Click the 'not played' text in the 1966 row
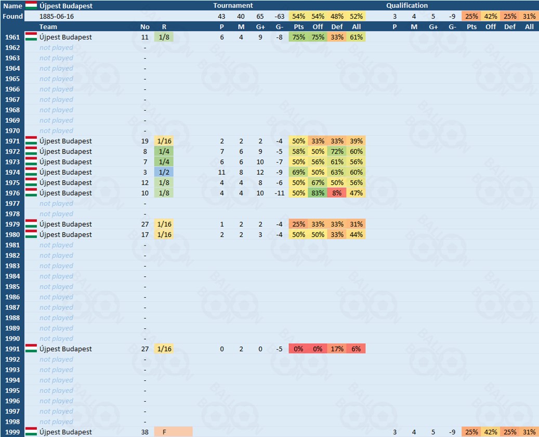The image size is (539, 437). pyautogui.click(x=56, y=89)
